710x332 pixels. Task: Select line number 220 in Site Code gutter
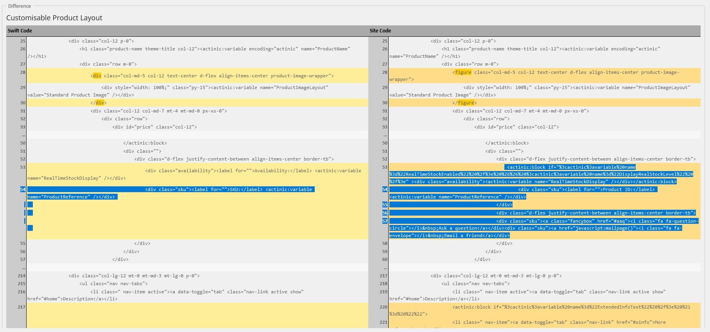click(x=384, y=307)
